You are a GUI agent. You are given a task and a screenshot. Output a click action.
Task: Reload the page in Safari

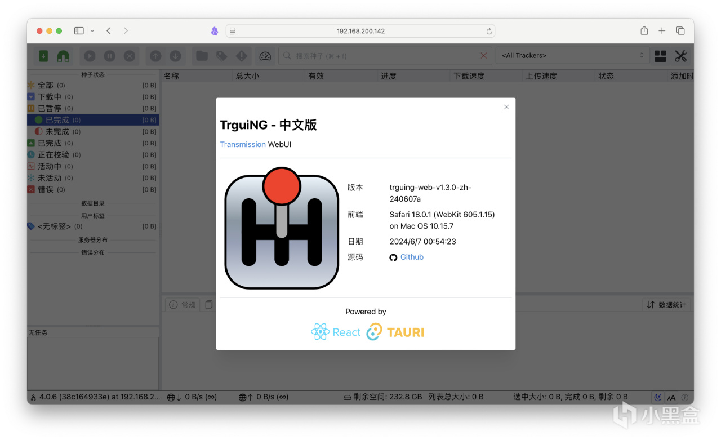(x=489, y=31)
